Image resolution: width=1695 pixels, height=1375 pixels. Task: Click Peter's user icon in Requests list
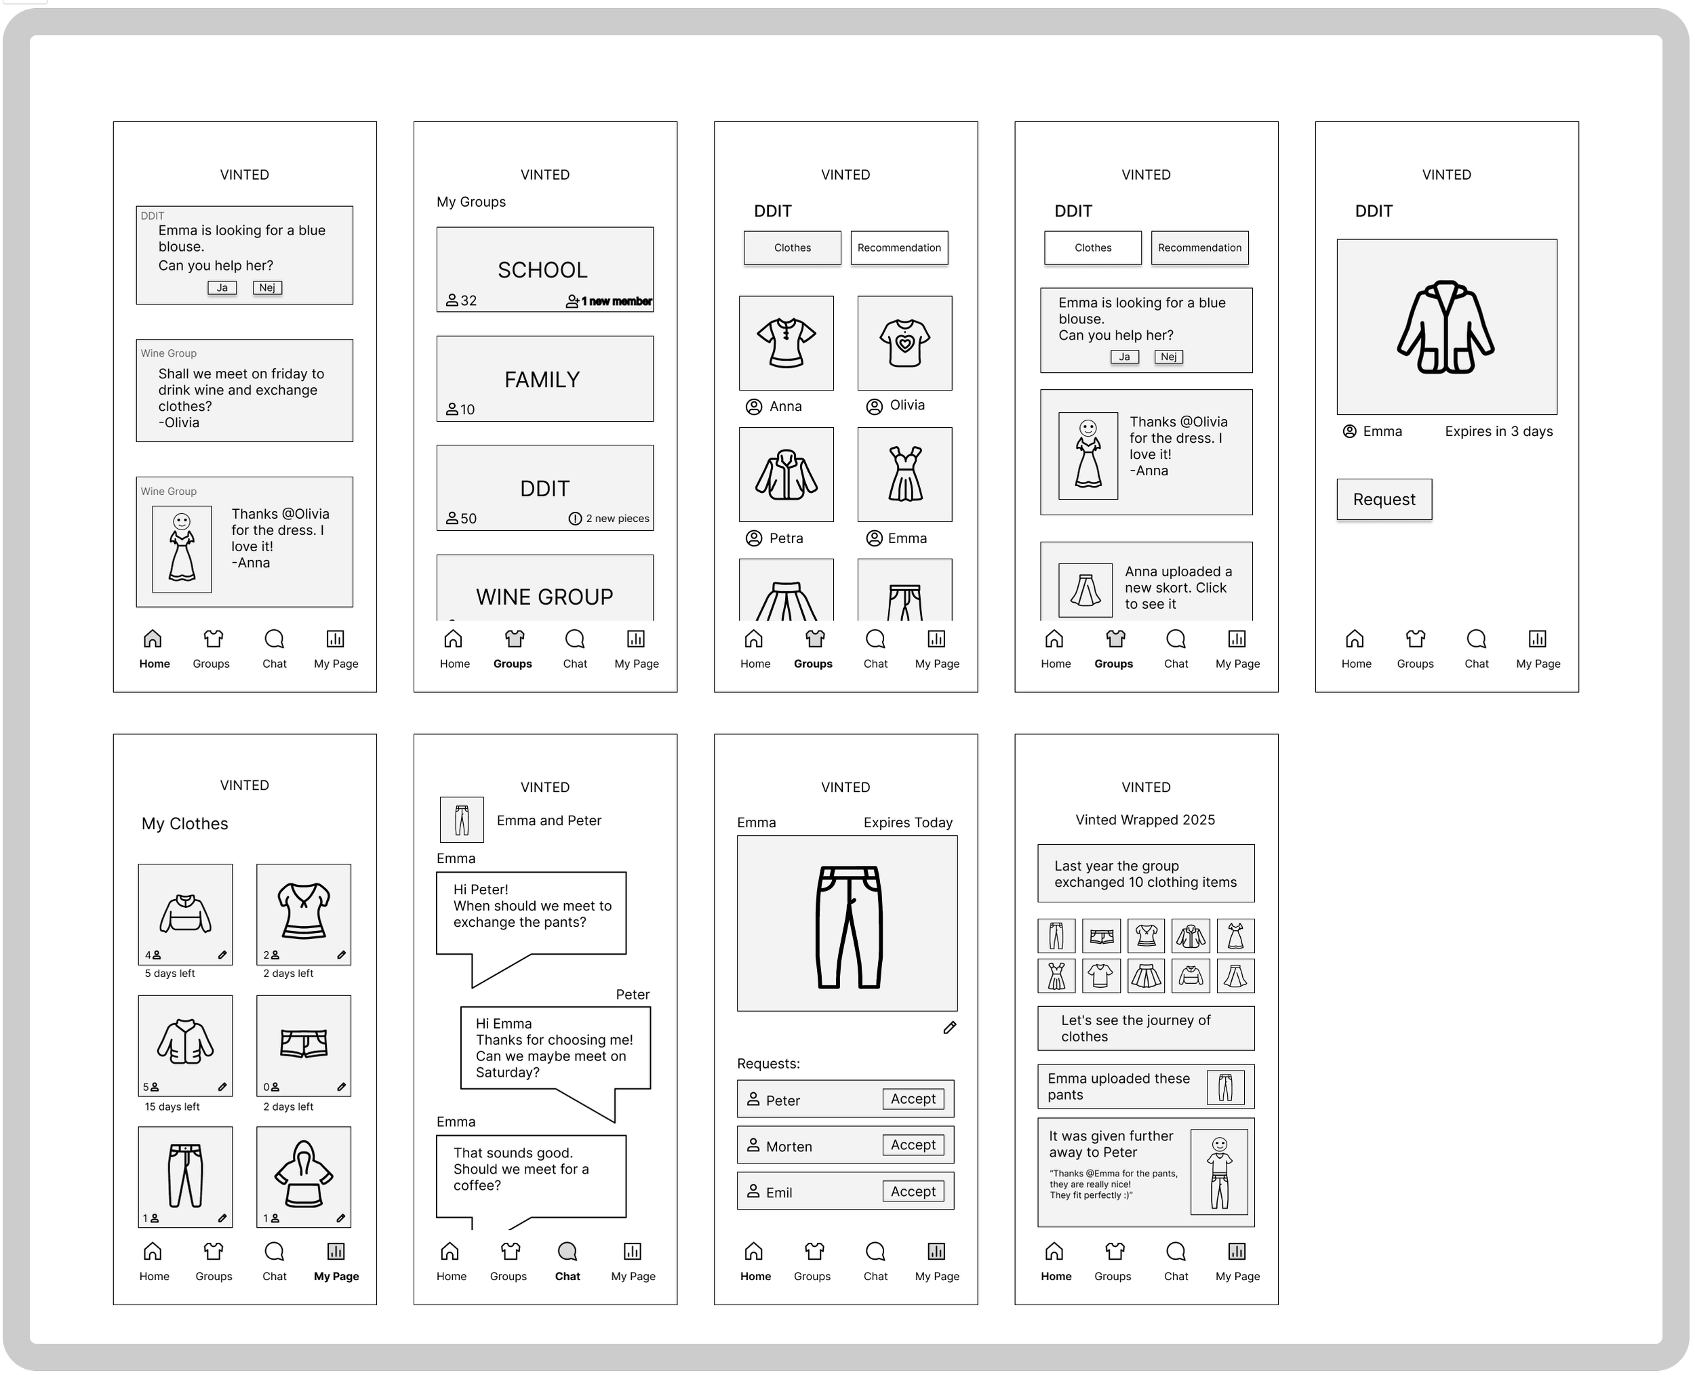[x=753, y=1099]
